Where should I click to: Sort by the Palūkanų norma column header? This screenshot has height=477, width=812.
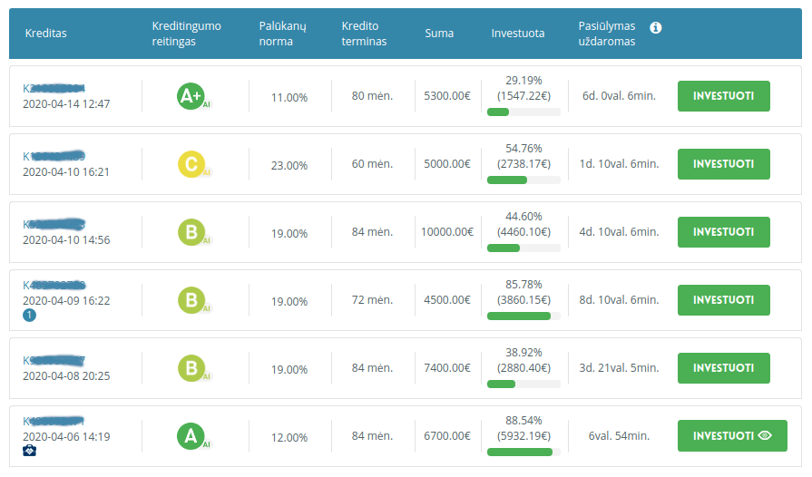276,34
